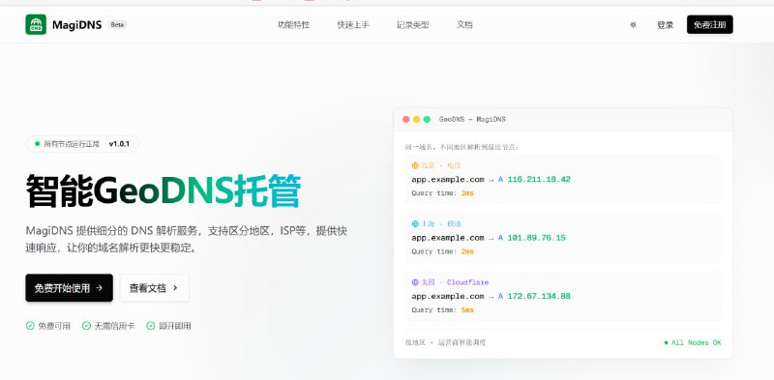
Task: Click the All Nodes OK status text
Action: 696,342
